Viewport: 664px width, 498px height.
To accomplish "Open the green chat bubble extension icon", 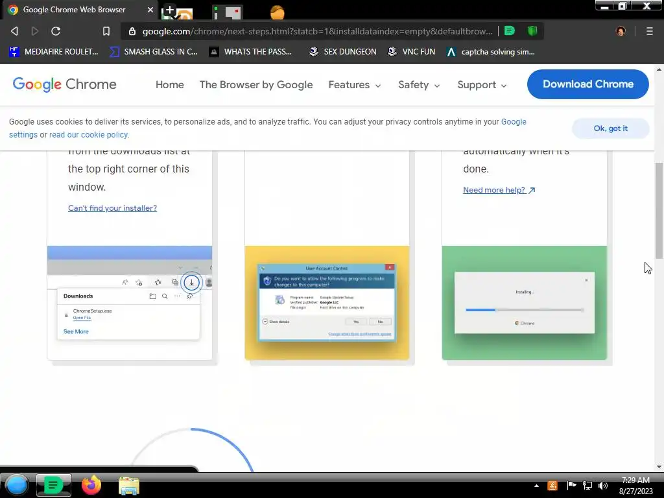I will click(510, 30).
